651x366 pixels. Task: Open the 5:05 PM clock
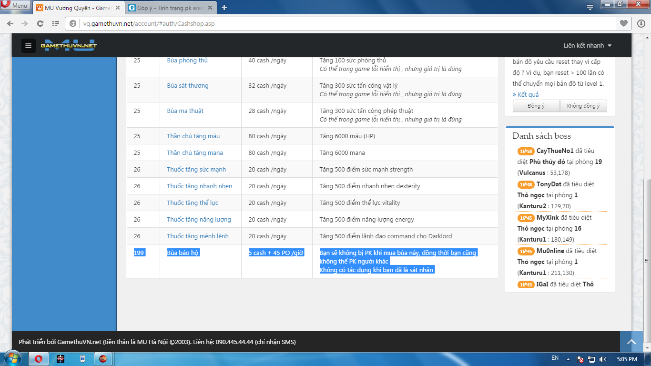click(627, 359)
